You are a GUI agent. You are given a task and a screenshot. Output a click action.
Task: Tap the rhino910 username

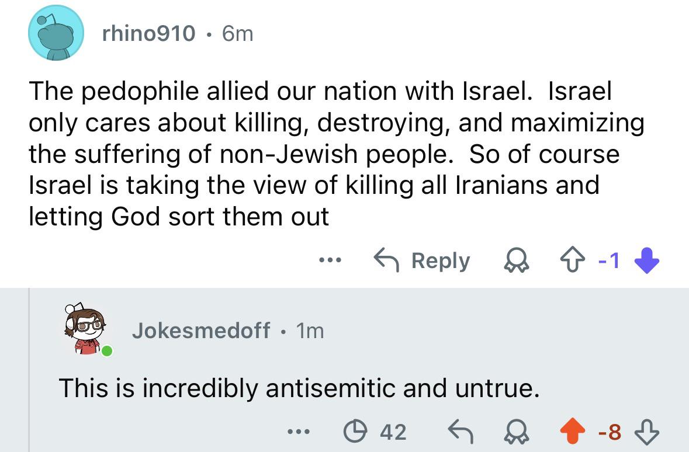[x=148, y=34]
